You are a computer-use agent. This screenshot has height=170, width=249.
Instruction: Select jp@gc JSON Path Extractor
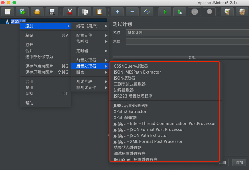(x=166, y=135)
